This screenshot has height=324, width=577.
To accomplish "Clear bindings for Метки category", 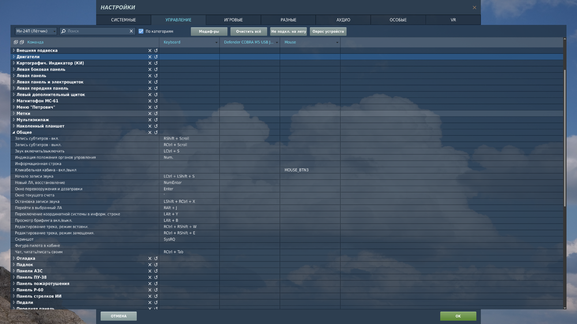I will (150, 113).
